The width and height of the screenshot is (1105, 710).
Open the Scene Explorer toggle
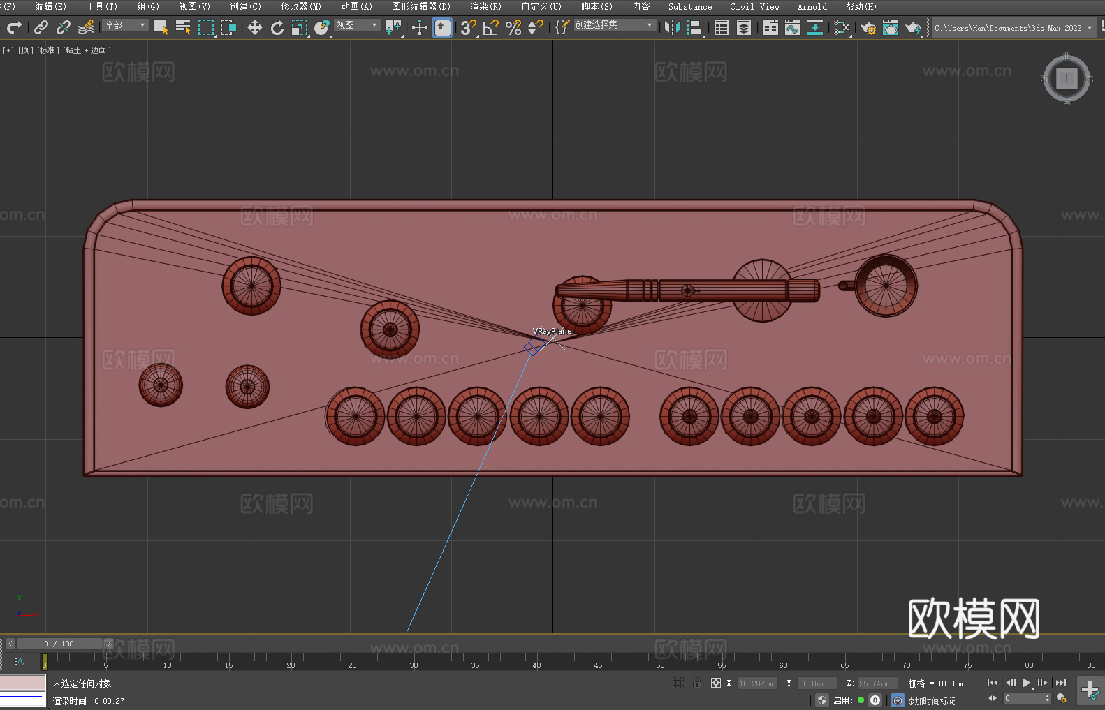pos(722,27)
